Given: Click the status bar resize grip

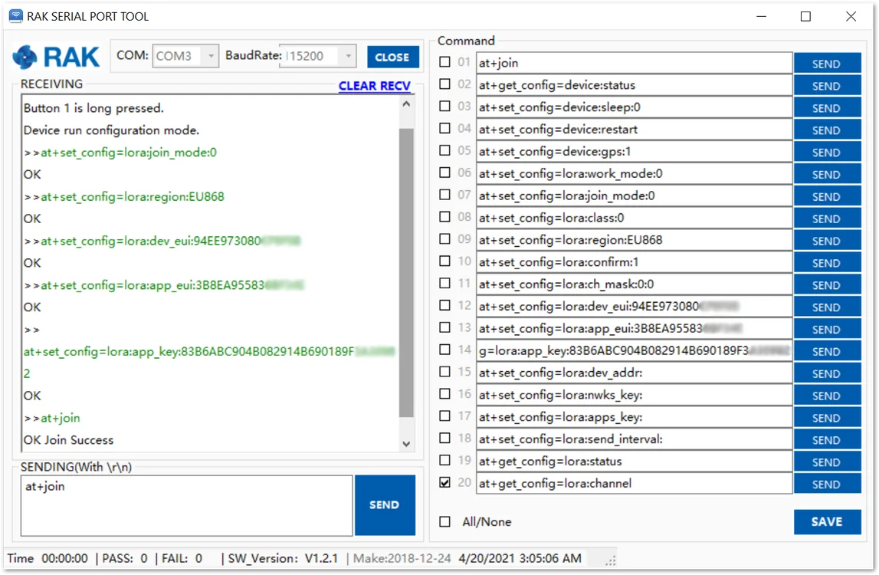Looking at the screenshot, I should (x=611, y=560).
